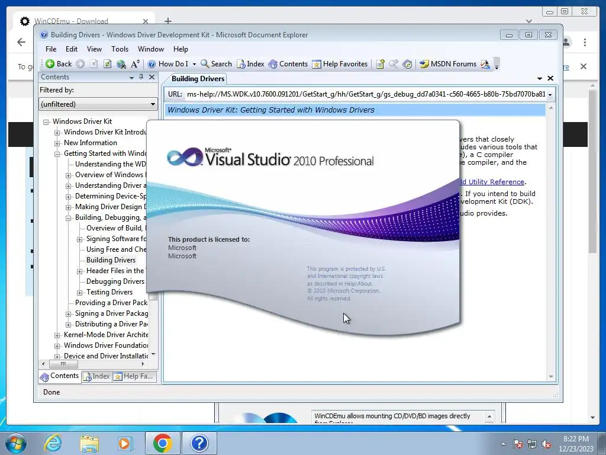Select Building Drivers in the tree

click(x=111, y=260)
